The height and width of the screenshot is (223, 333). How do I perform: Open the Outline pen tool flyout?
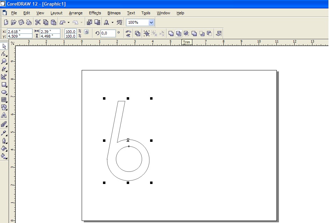pyautogui.click(x=4, y=141)
